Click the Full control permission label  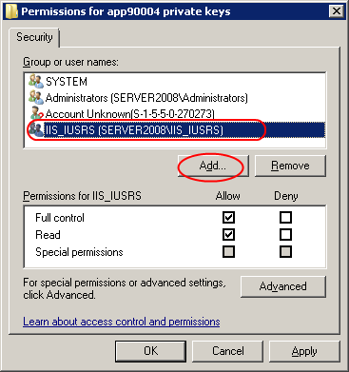pos(60,218)
